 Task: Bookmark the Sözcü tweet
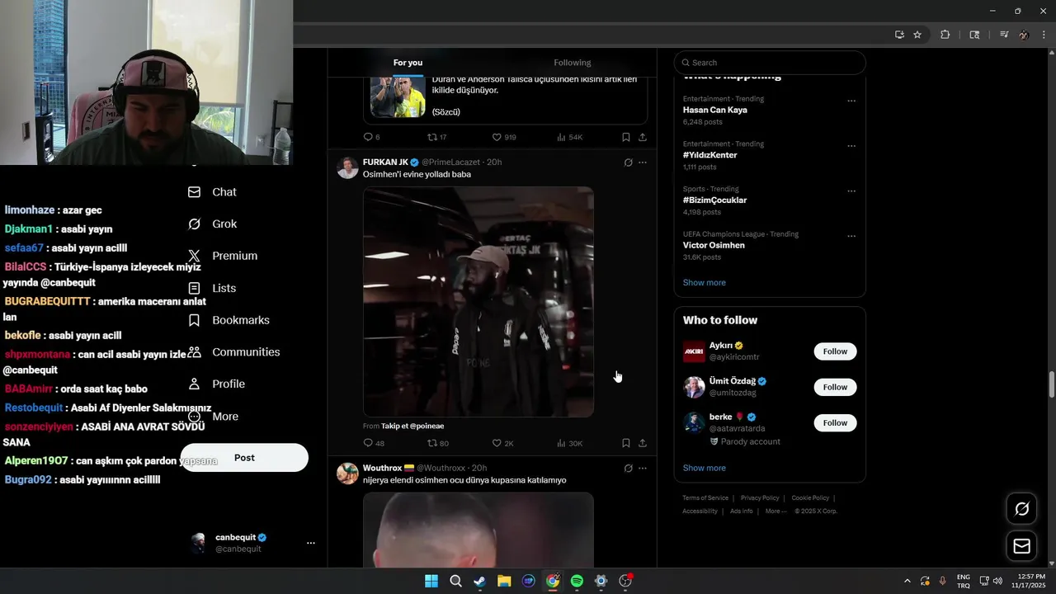[x=626, y=137]
